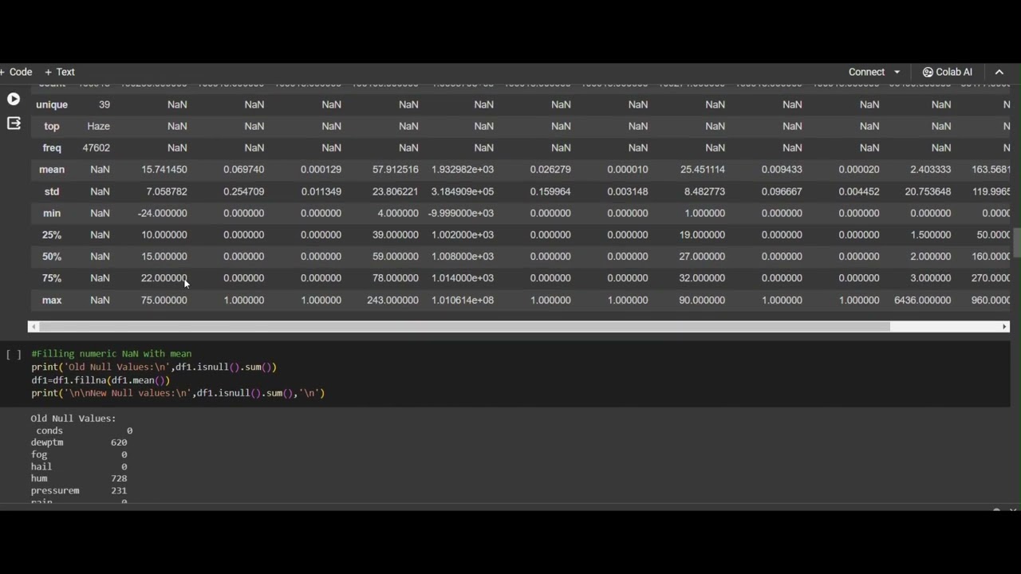
Task: Click the max value 90.000000
Action: (703, 300)
